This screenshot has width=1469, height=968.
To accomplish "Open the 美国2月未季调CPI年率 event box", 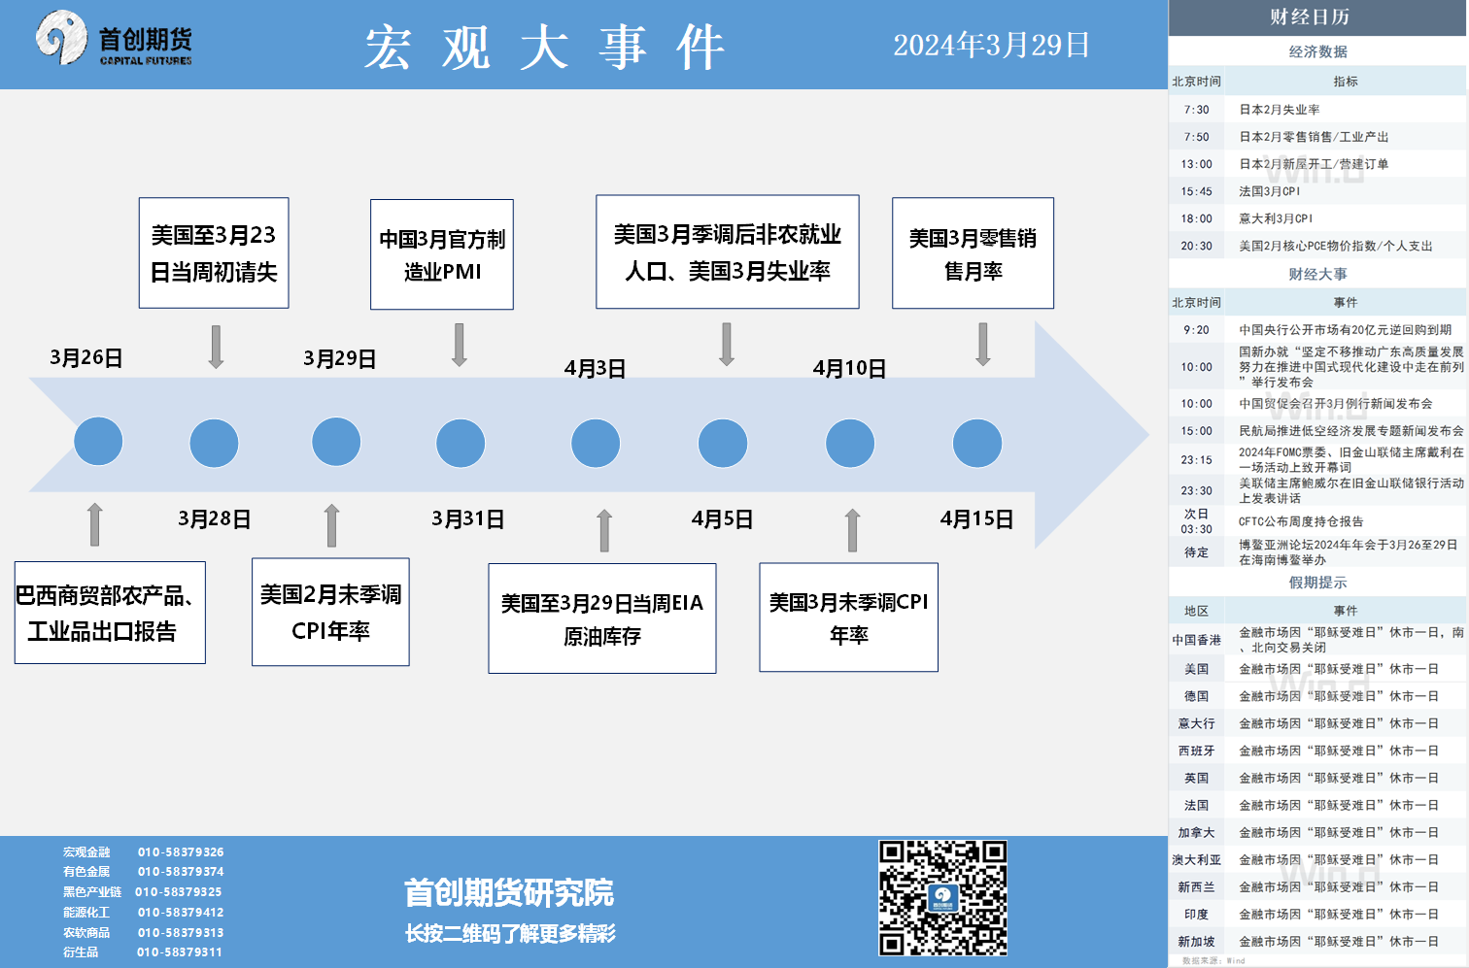I will (x=330, y=612).
